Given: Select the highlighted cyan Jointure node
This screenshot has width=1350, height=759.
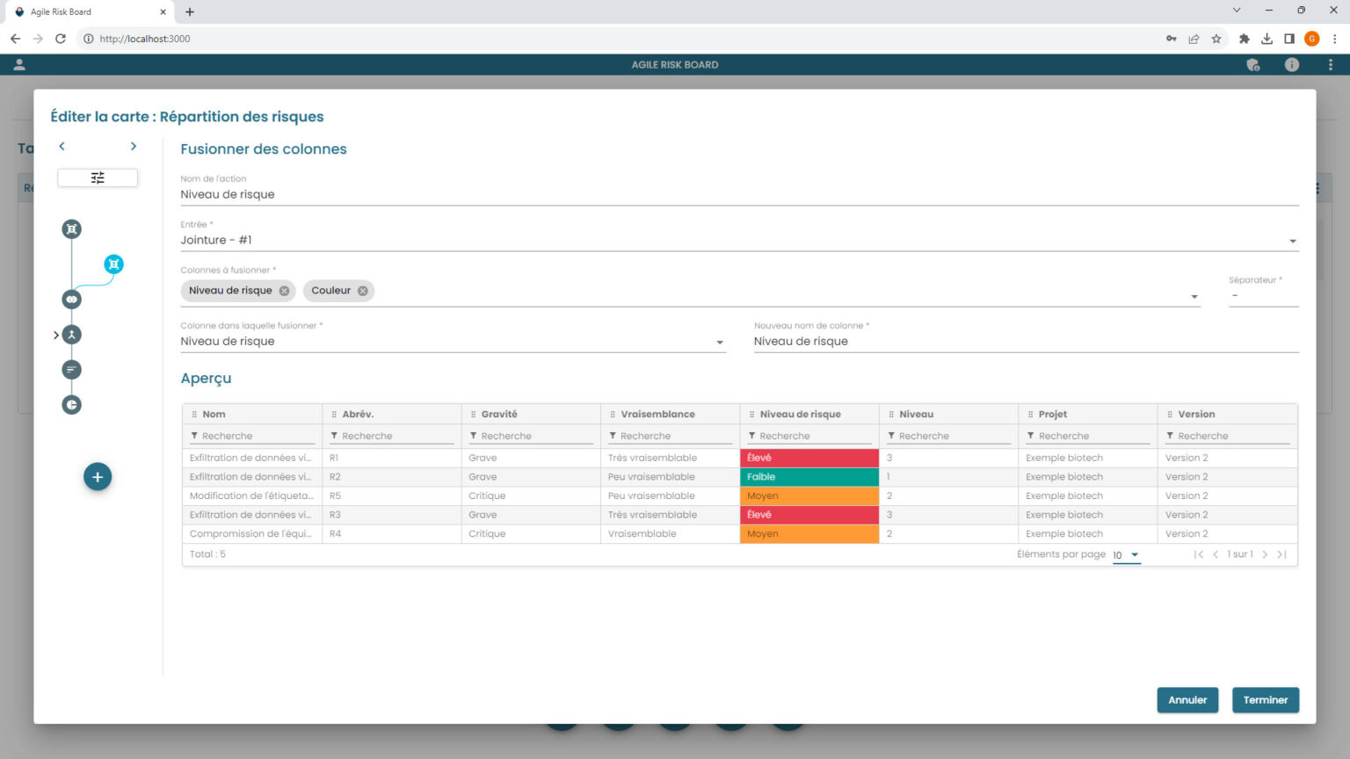Looking at the screenshot, I should click(x=113, y=264).
